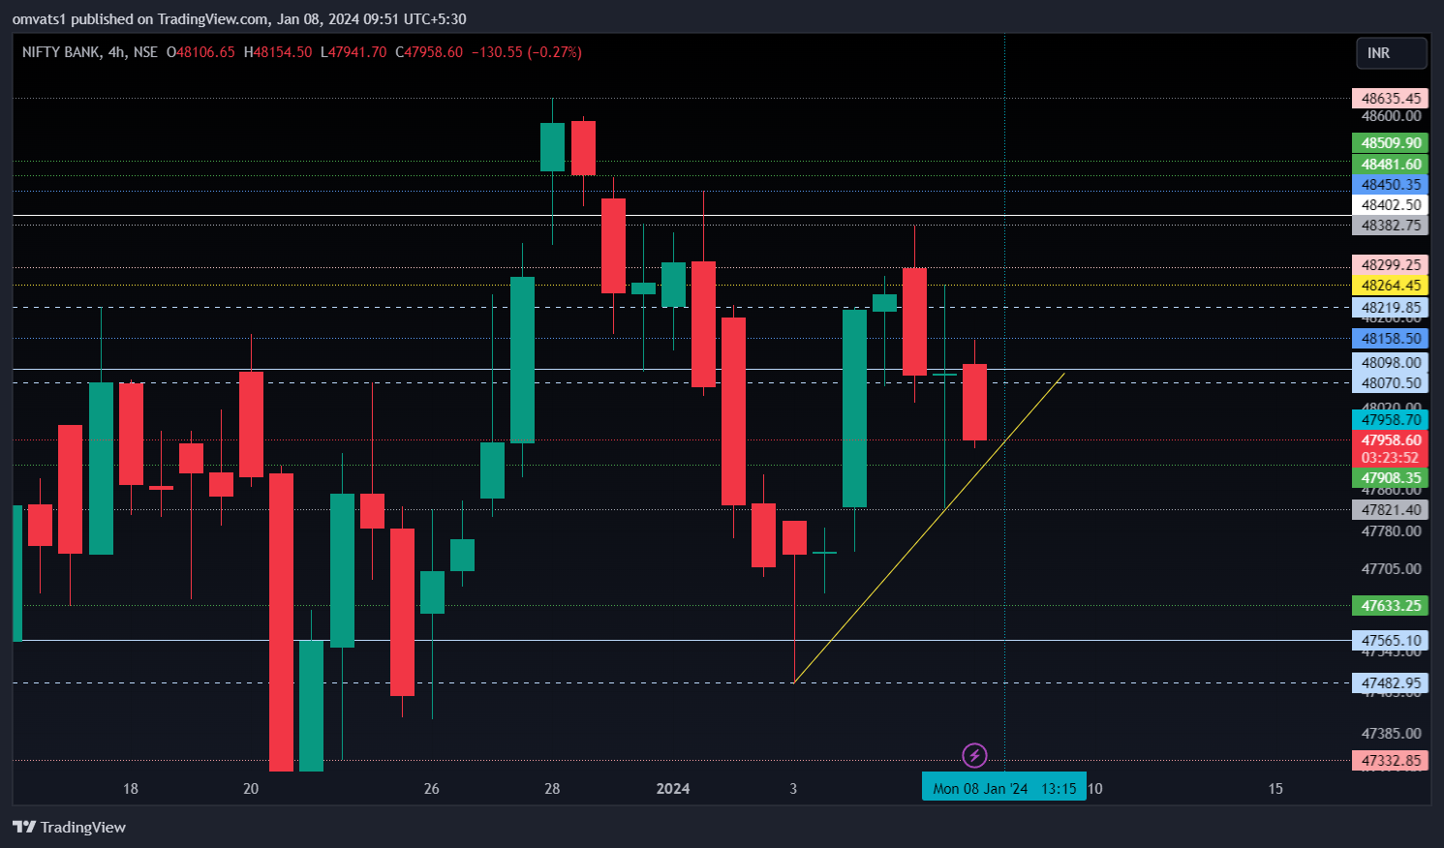Click the pink 47332.85 price label
1444x848 pixels.
[x=1390, y=761]
